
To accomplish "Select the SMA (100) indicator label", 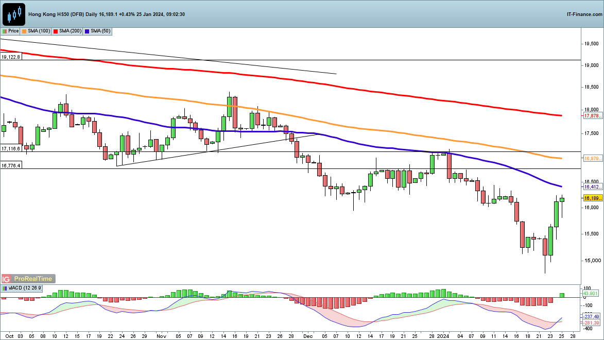I will pyautogui.click(x=39, y=31).
